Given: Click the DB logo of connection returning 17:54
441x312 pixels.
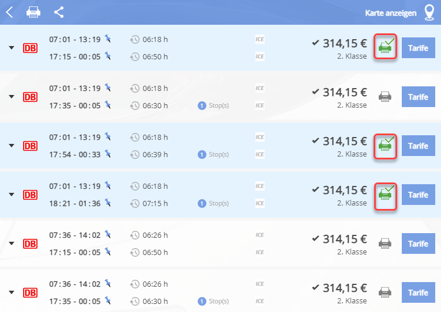Looking at the screenshot, I should (x=30, y=146).
